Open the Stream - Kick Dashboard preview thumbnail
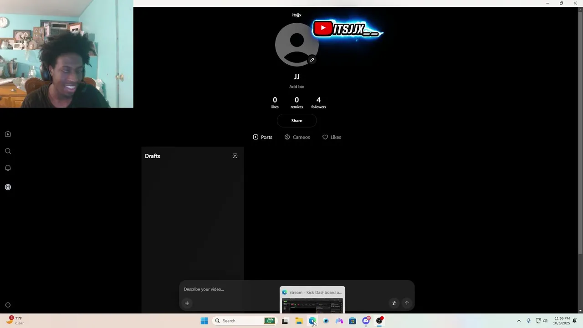The image size is (583, 328). (312, 300)
